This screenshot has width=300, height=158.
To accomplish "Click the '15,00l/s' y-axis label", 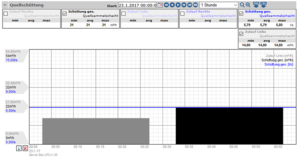I will tap(12, 60).
